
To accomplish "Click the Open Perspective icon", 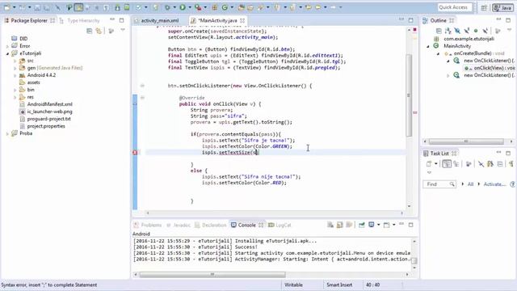I will pos(484,7).
